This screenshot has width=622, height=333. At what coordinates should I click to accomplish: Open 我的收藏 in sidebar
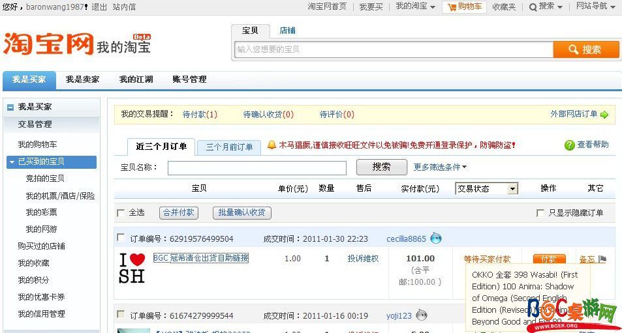(33, 263)
